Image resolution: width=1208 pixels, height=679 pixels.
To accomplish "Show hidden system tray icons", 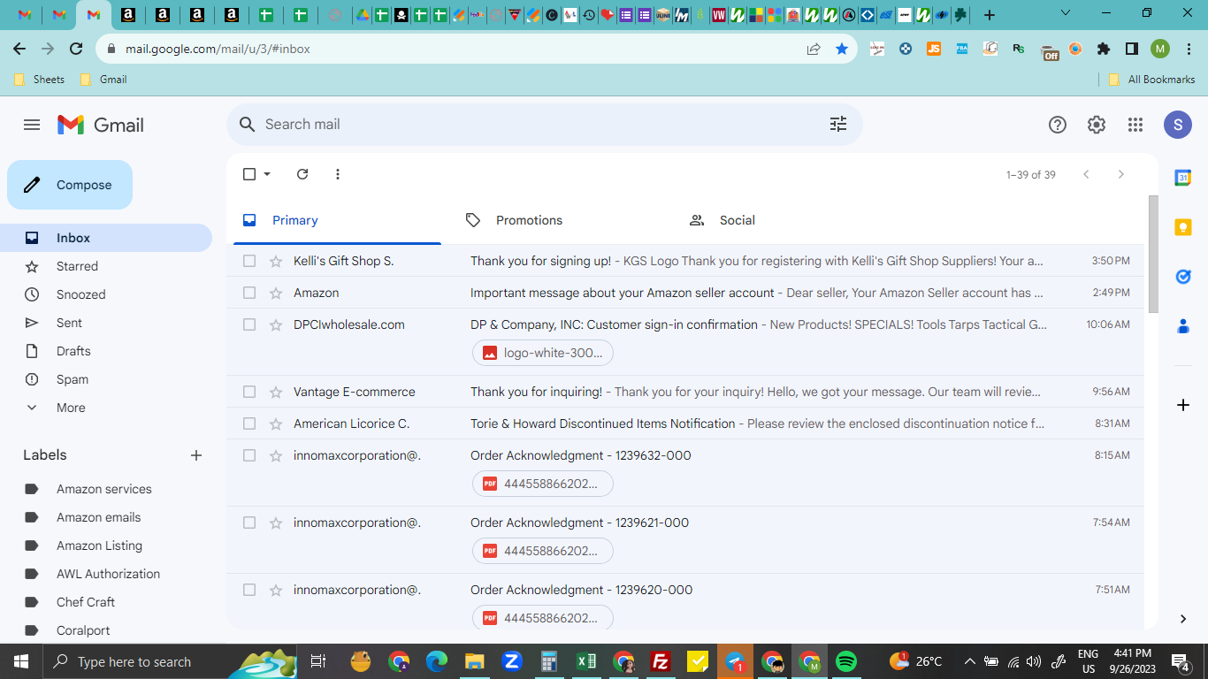I will [969, 661].
